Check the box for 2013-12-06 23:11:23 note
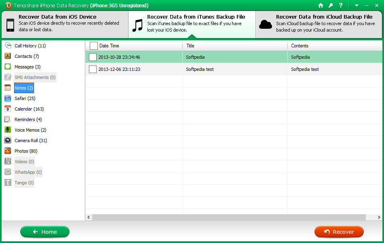Viewport: 384px width, 243px height. 93,69
